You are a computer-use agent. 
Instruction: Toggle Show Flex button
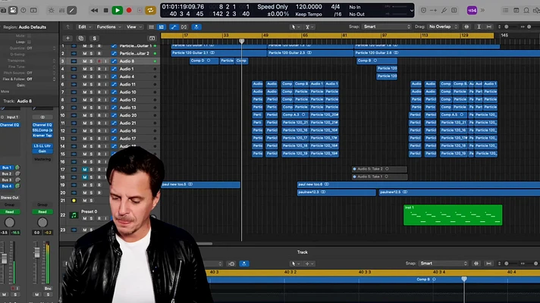(x=184, y=27)
